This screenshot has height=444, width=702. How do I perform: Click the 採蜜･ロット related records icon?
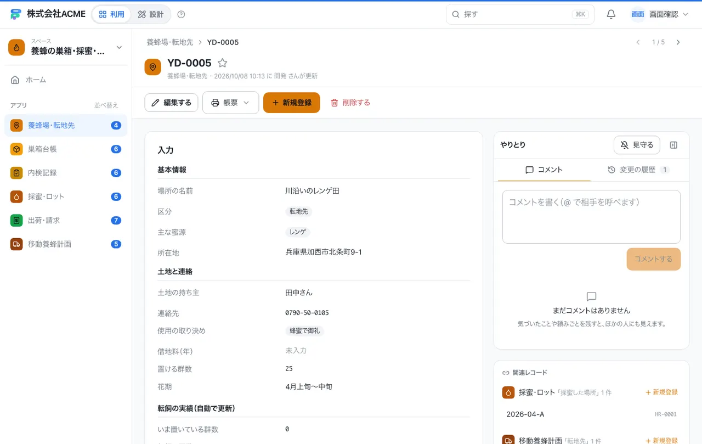pos(508,392)
